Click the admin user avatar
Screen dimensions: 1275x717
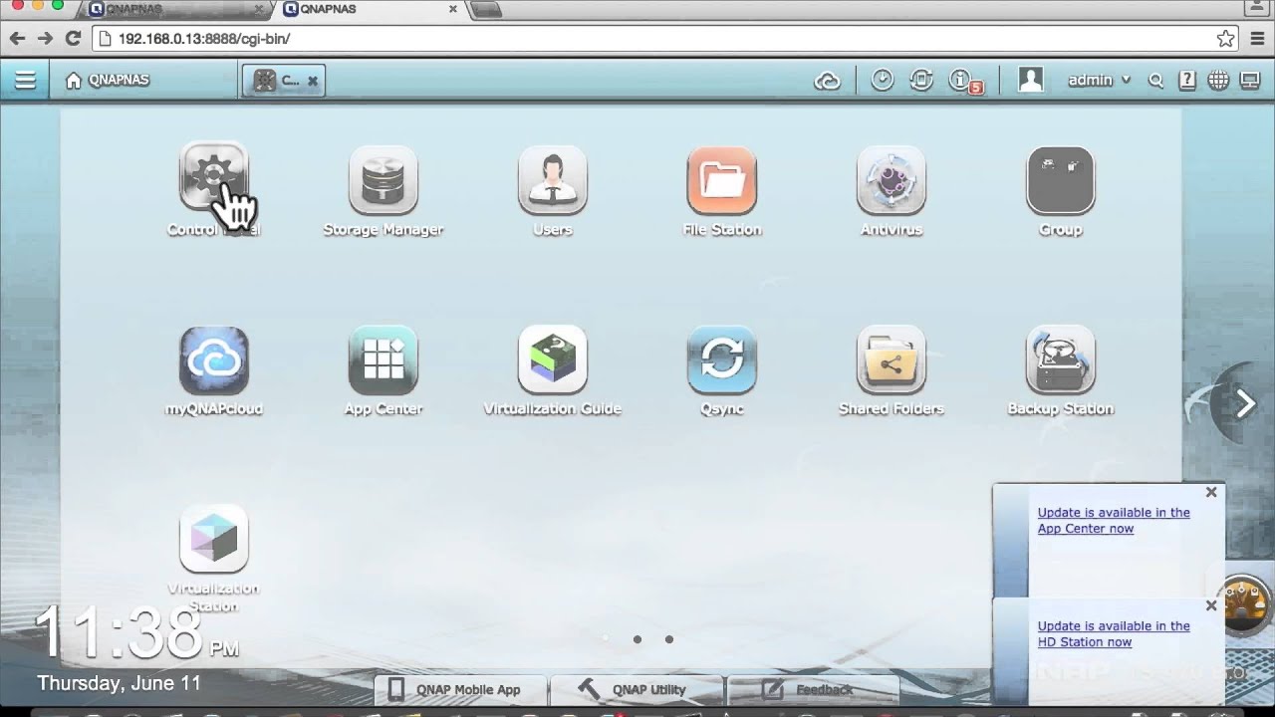point(1031,80)
